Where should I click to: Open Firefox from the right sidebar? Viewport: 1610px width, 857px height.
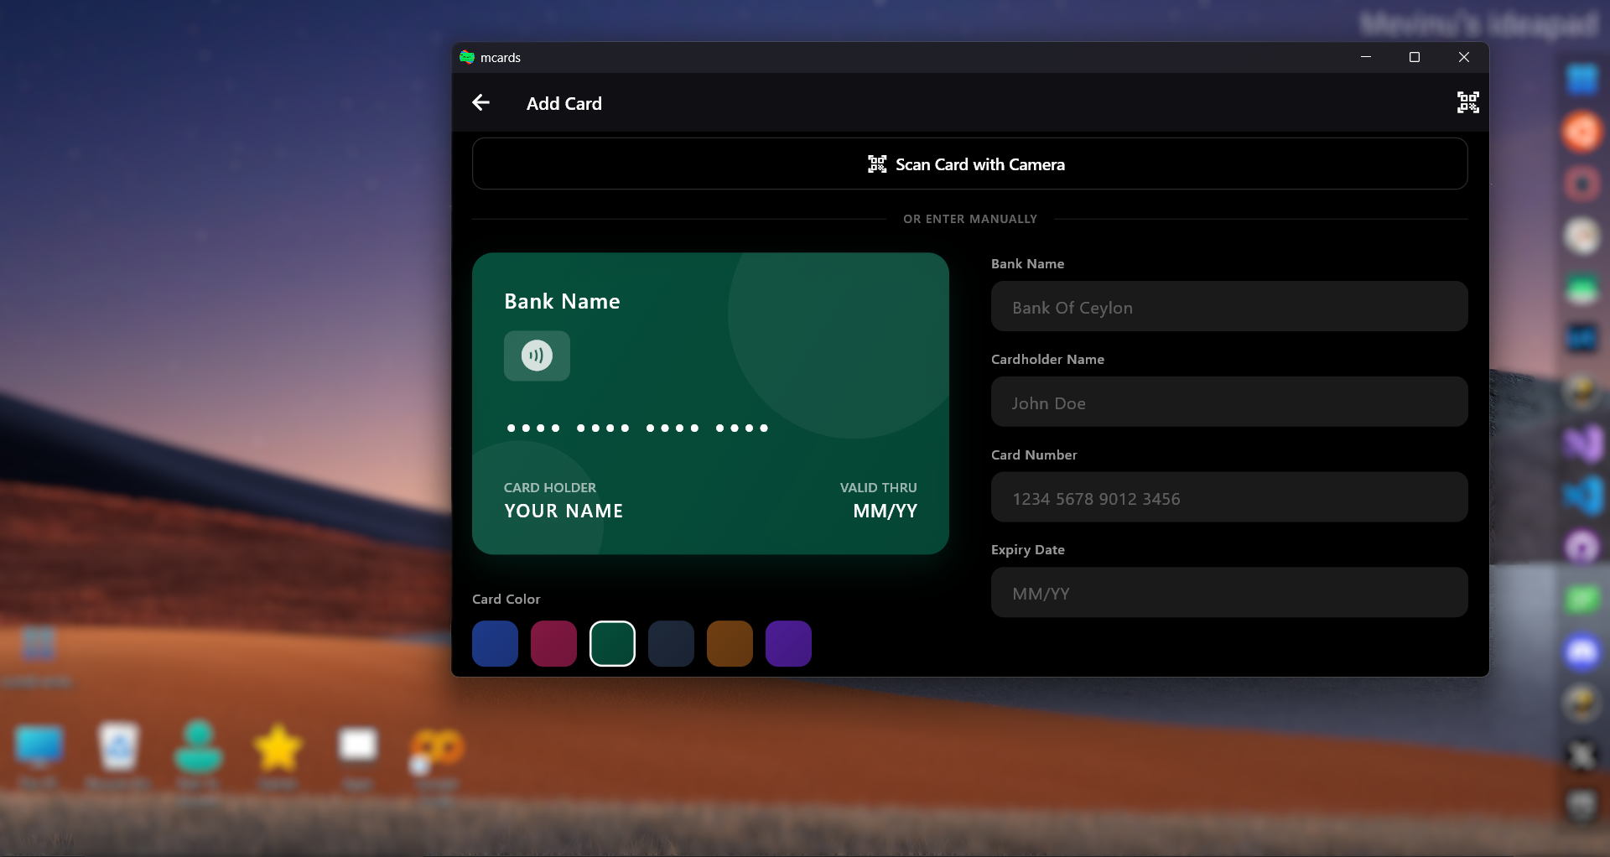tap(1582, 132)
